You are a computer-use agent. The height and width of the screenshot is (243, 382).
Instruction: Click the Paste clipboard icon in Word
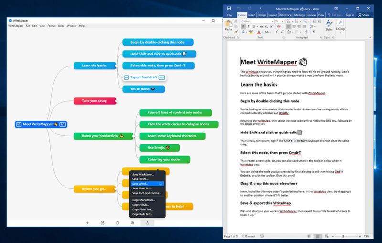229,23
